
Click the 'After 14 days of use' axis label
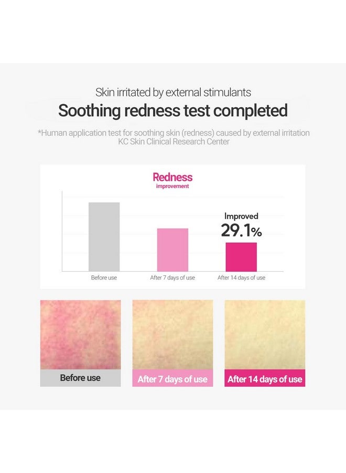click(241, 277)
